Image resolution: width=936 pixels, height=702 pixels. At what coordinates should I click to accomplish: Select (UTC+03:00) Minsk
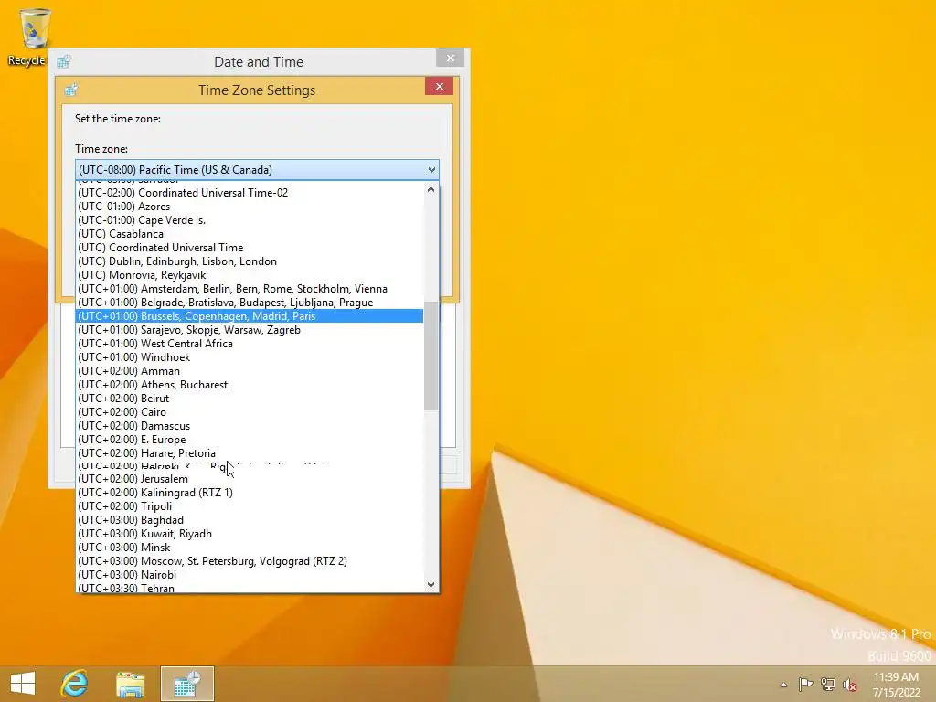point(250,548)
